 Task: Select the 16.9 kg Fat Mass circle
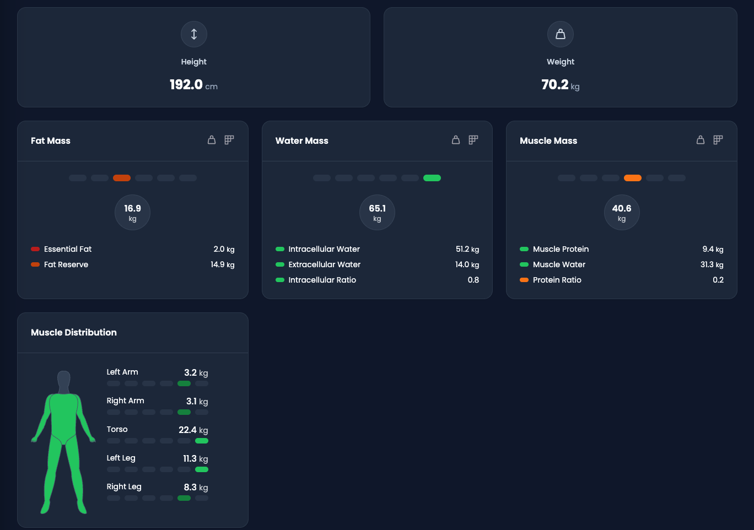[x=132, y=212]
